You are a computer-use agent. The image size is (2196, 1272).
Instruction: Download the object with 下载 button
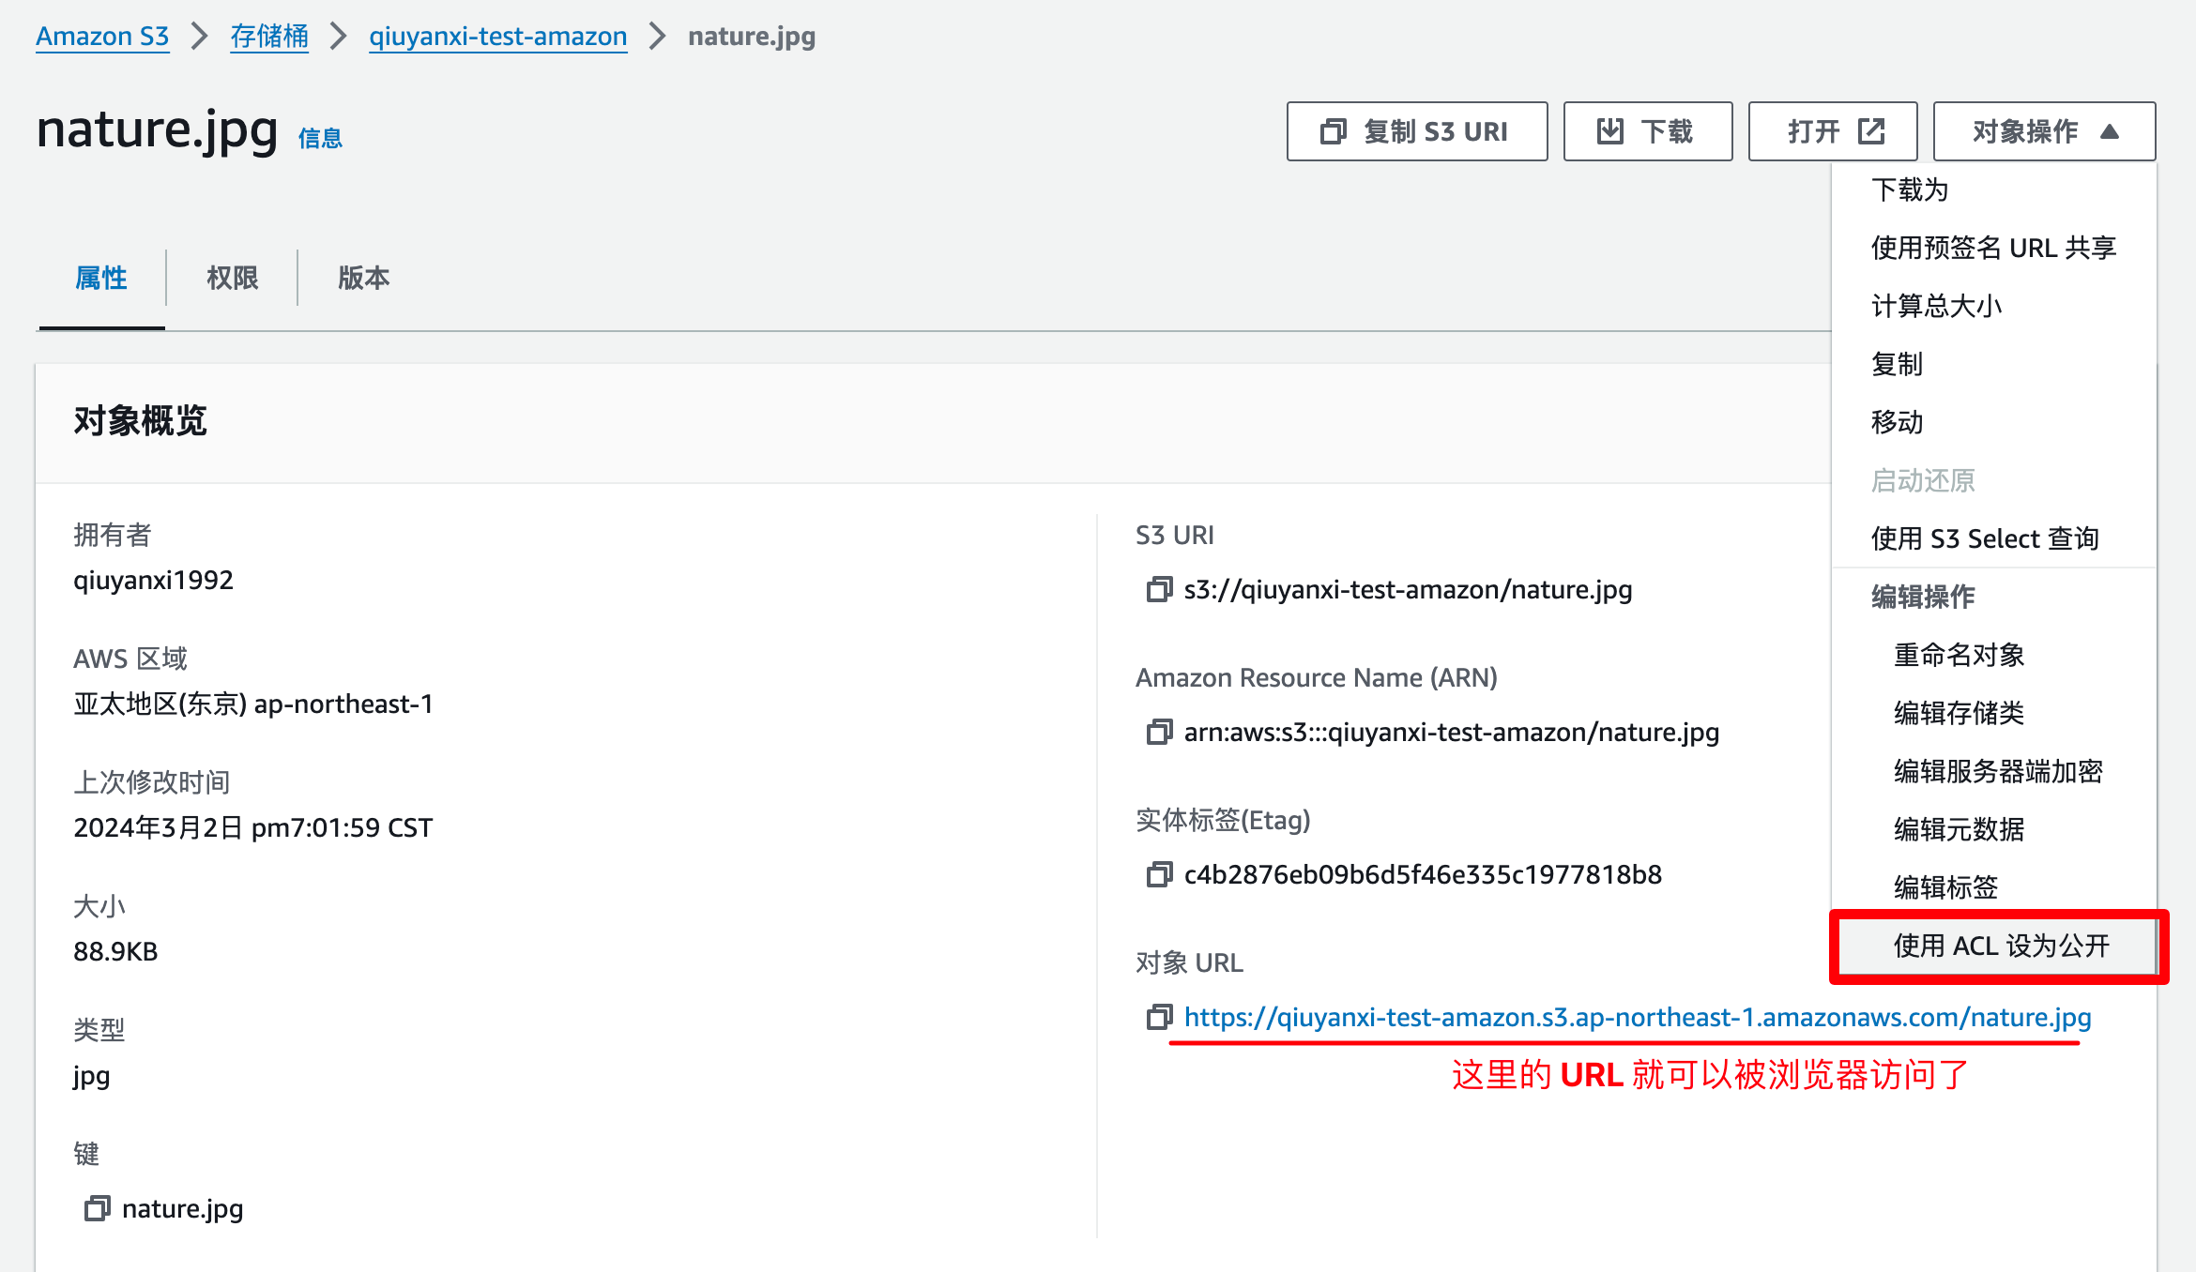(1648, 131)
